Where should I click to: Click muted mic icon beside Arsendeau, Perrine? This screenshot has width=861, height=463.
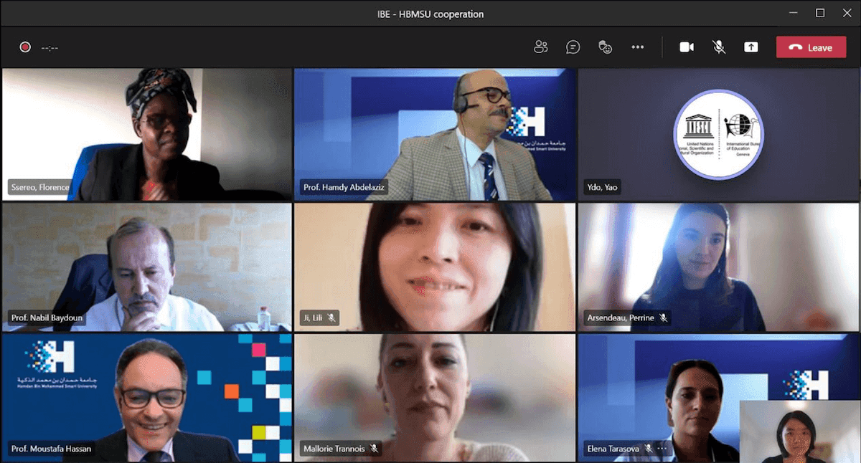tap(663, 318)
